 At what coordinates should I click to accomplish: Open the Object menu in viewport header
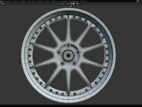[x=3, y=4]
